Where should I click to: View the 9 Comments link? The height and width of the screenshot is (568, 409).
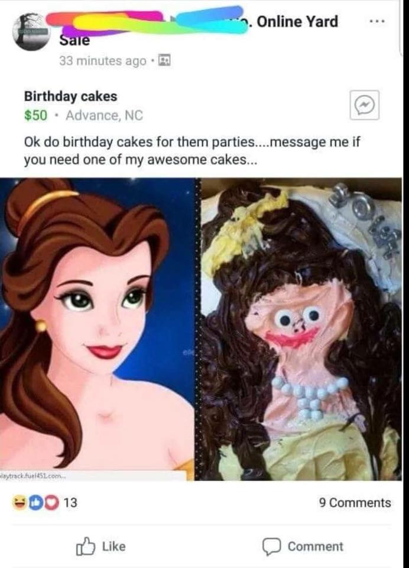click(x=355, y=503)
